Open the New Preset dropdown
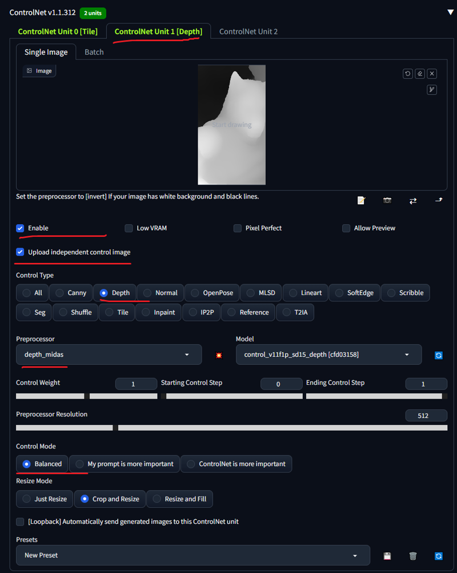Image resolution: width=457 pixels, height=573 pixels. tap(193, 555)
